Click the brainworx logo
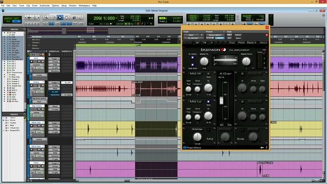The height and width of the screenshot is (184, 327). pyautogui.click(x=213, y=50)
